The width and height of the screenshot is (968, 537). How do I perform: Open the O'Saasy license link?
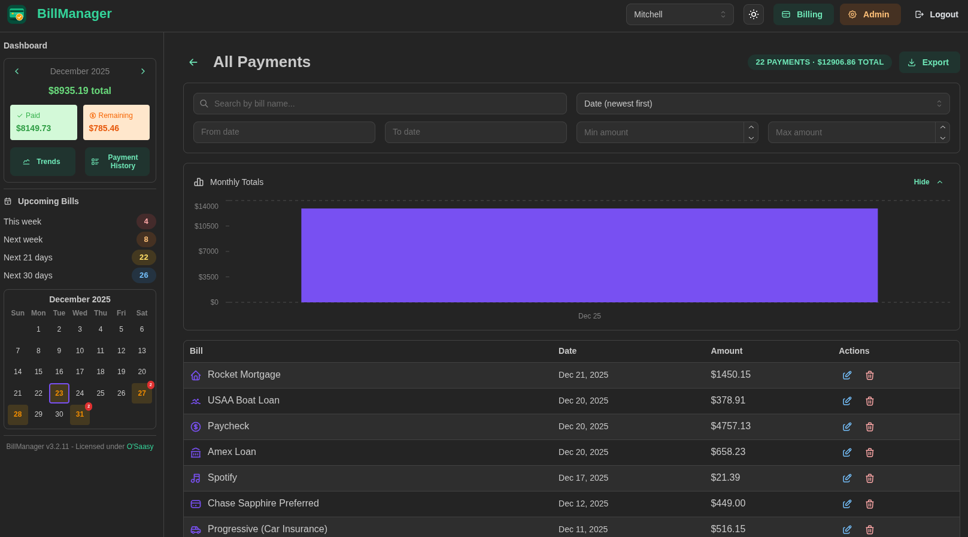140,447
